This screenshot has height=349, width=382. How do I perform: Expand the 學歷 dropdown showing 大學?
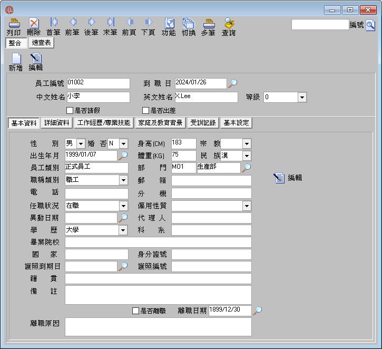coord(123,230)
